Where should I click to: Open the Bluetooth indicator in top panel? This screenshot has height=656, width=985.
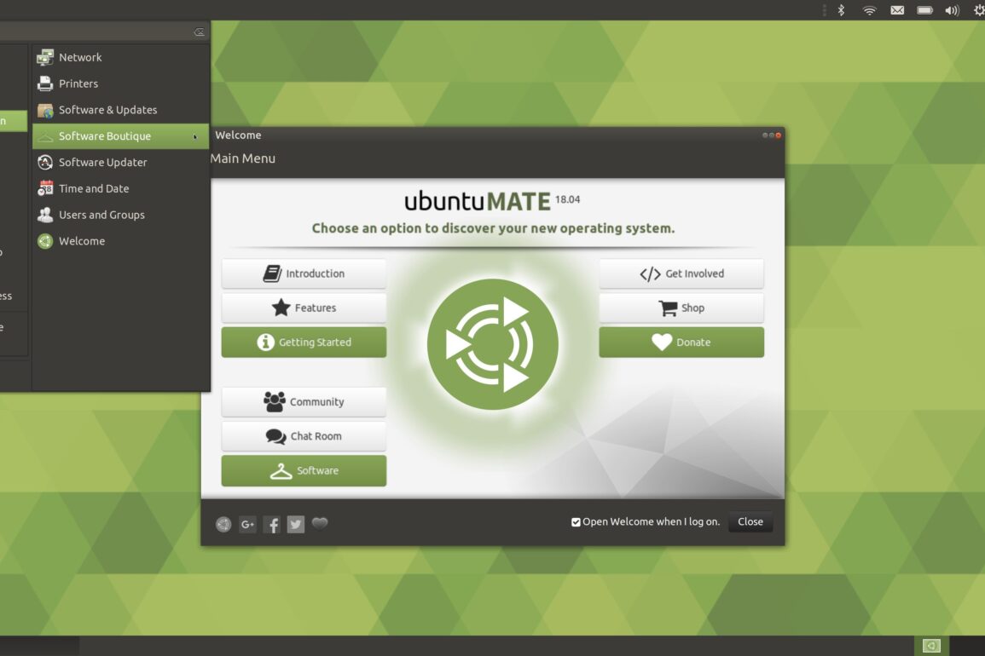[841, 10]
